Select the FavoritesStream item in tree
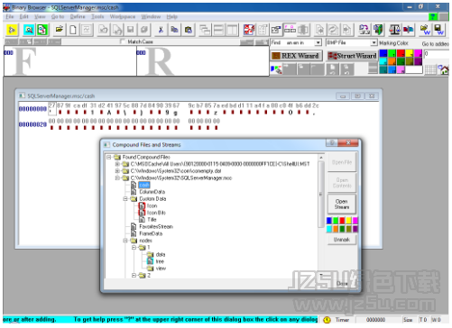This screenshot has height=328, width=452. (x=156, y=226)
